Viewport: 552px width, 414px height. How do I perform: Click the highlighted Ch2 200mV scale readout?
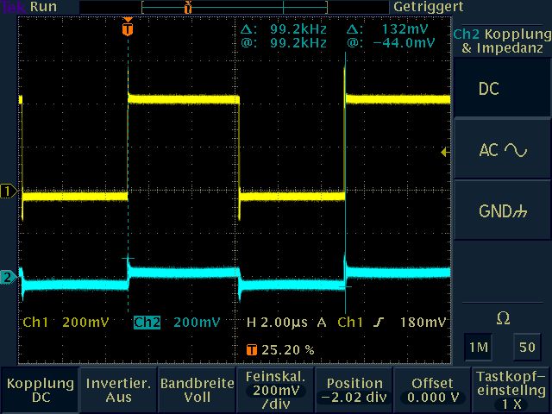point(171,323)
